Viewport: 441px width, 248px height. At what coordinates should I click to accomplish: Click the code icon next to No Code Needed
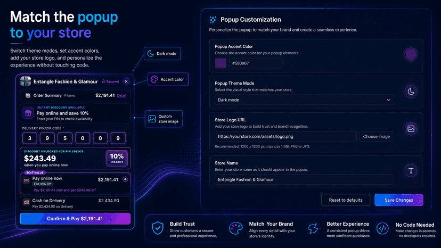tap(382, 228)
